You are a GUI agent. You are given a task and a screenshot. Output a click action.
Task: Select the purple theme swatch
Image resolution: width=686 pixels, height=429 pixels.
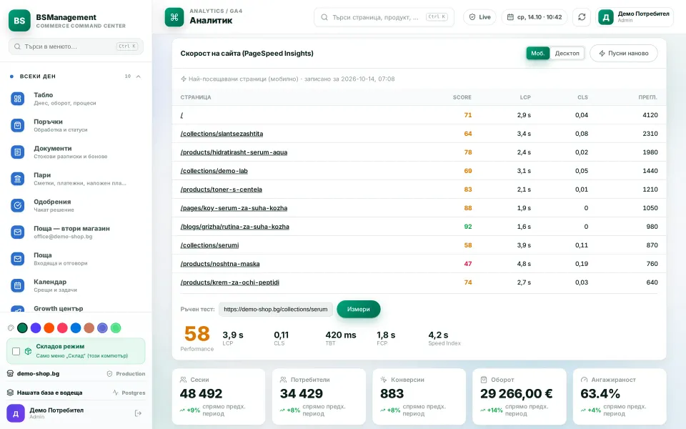point(36,328)
